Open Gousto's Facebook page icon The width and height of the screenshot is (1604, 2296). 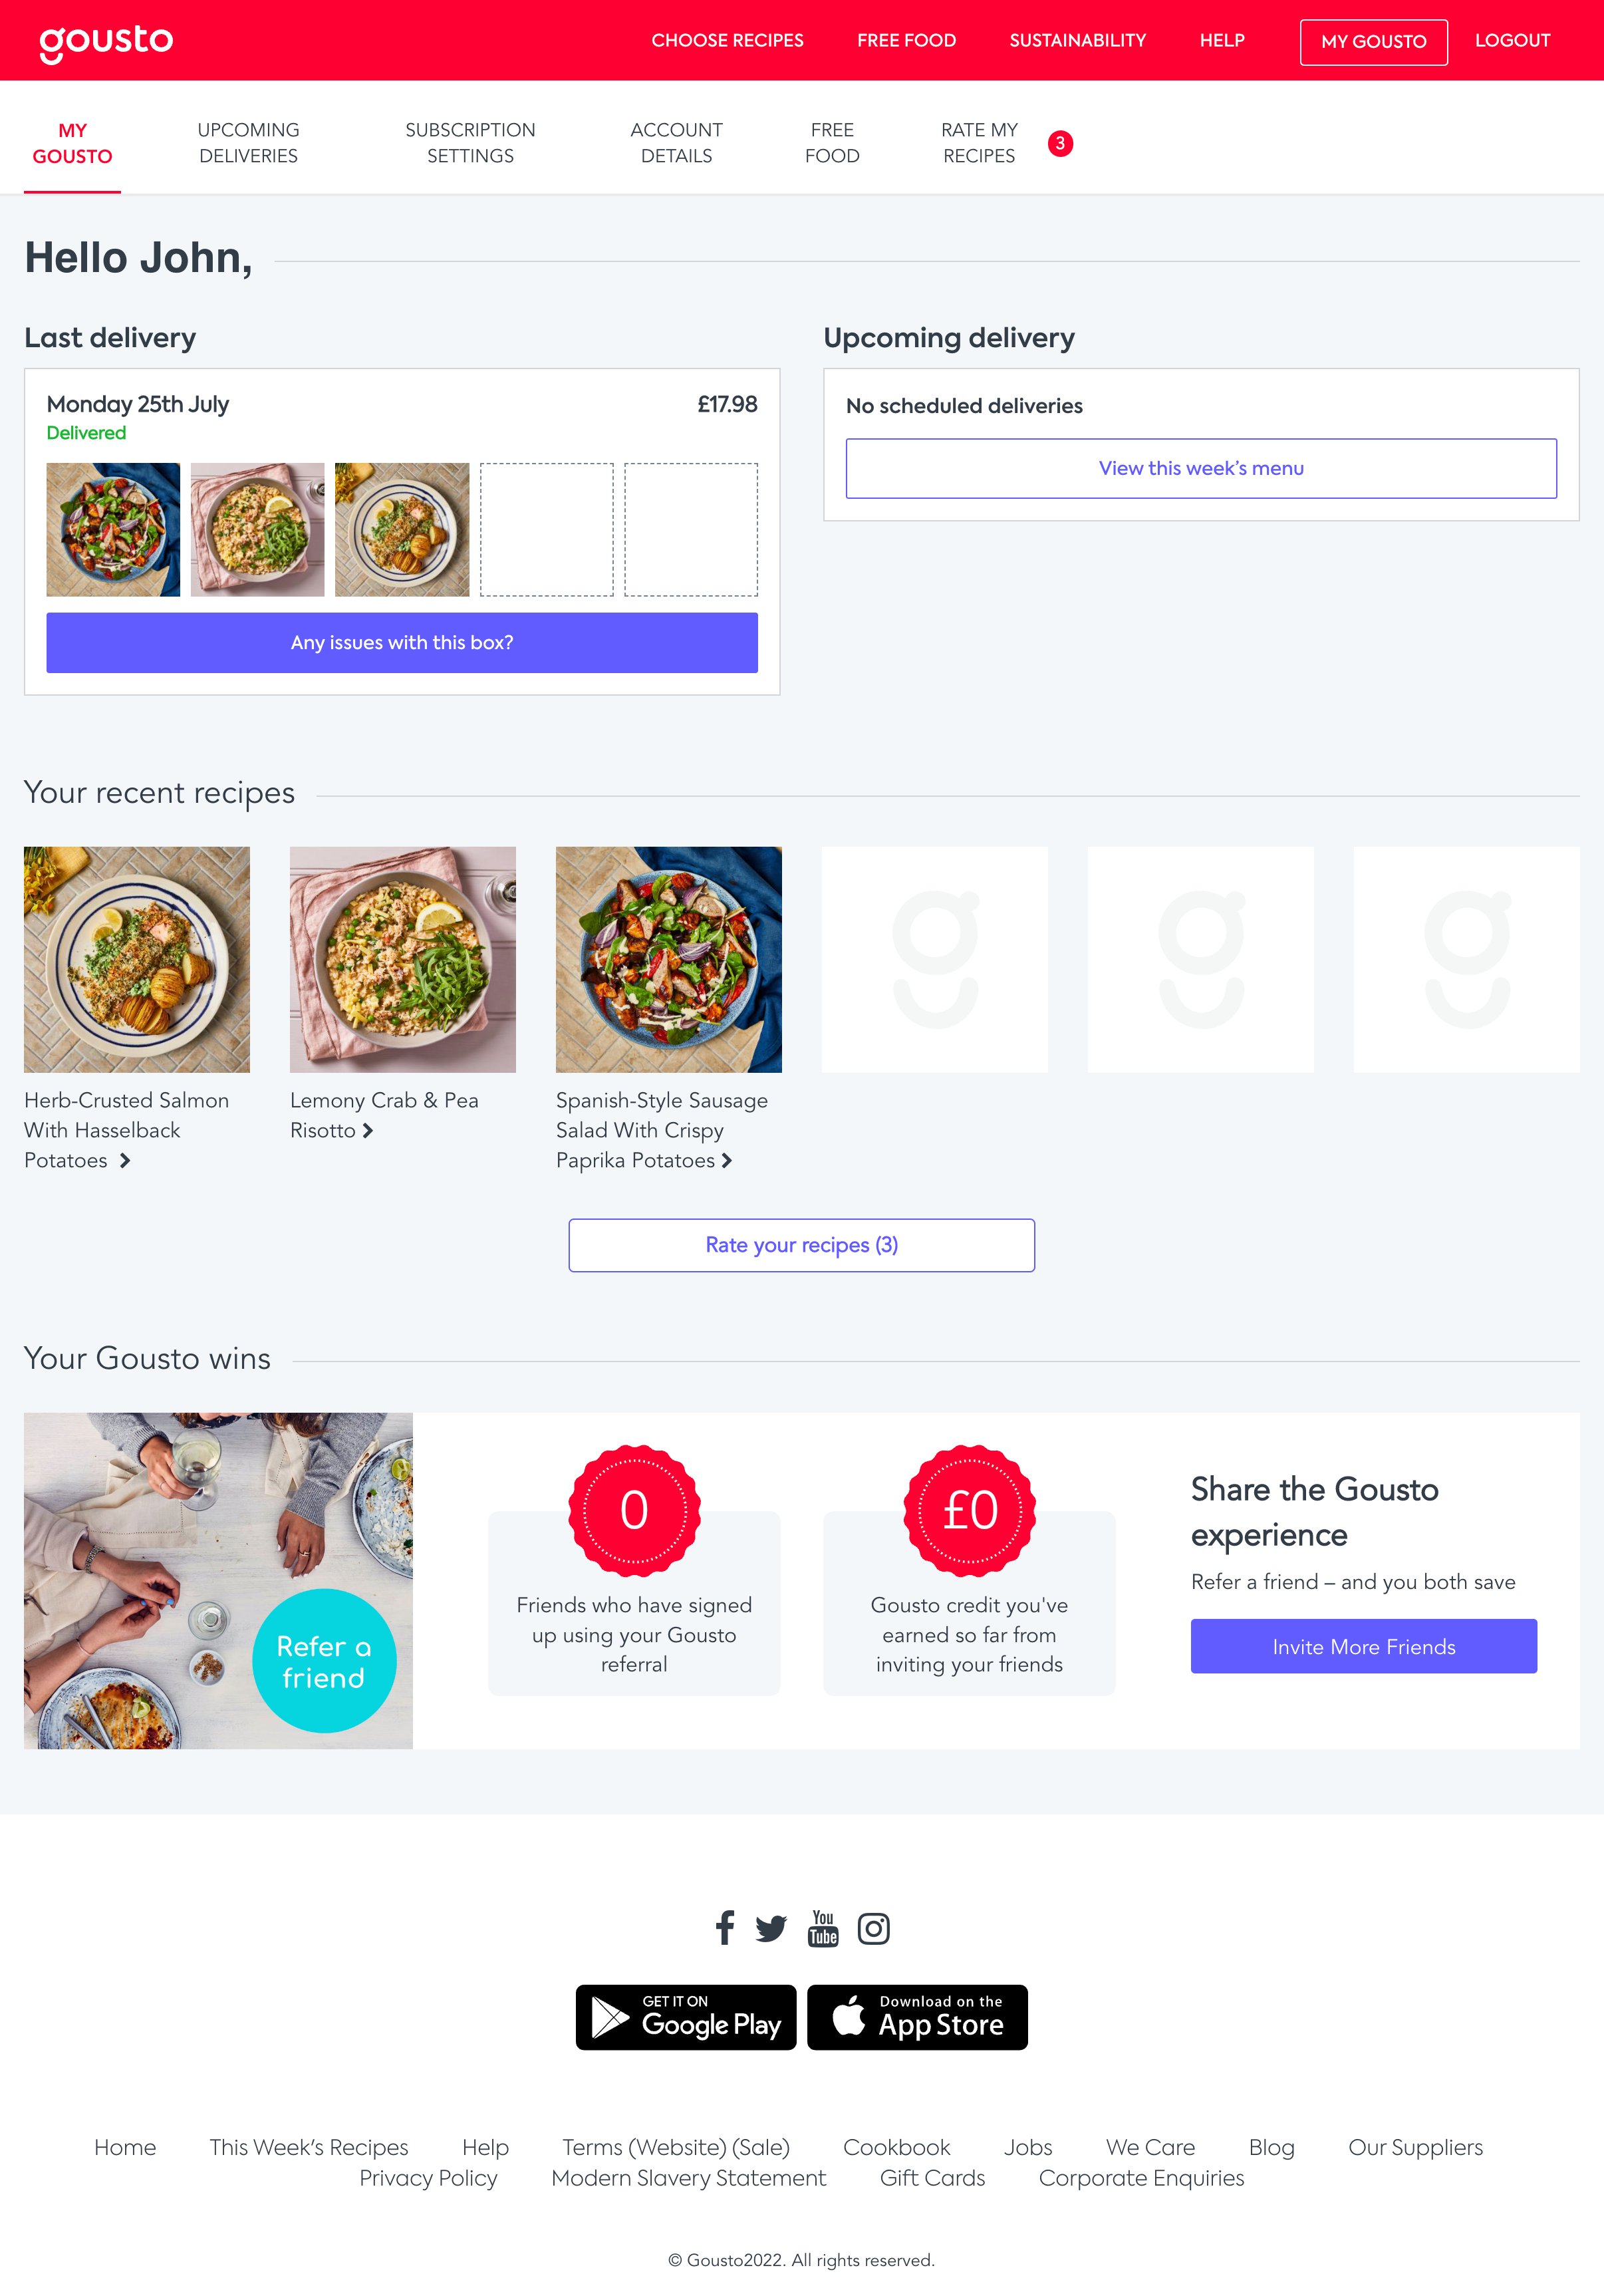pyautogui.click(x=725, y=1928)
